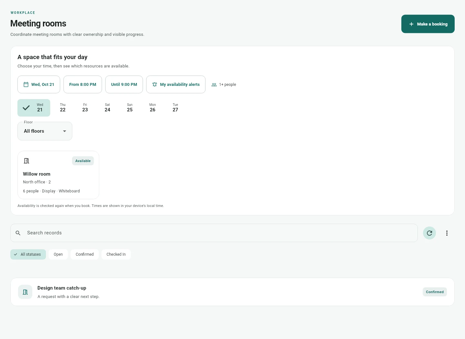The width and height of the screenshot is (465, 339).
Task: Focus the Search records field
Action: pos(214,233)
